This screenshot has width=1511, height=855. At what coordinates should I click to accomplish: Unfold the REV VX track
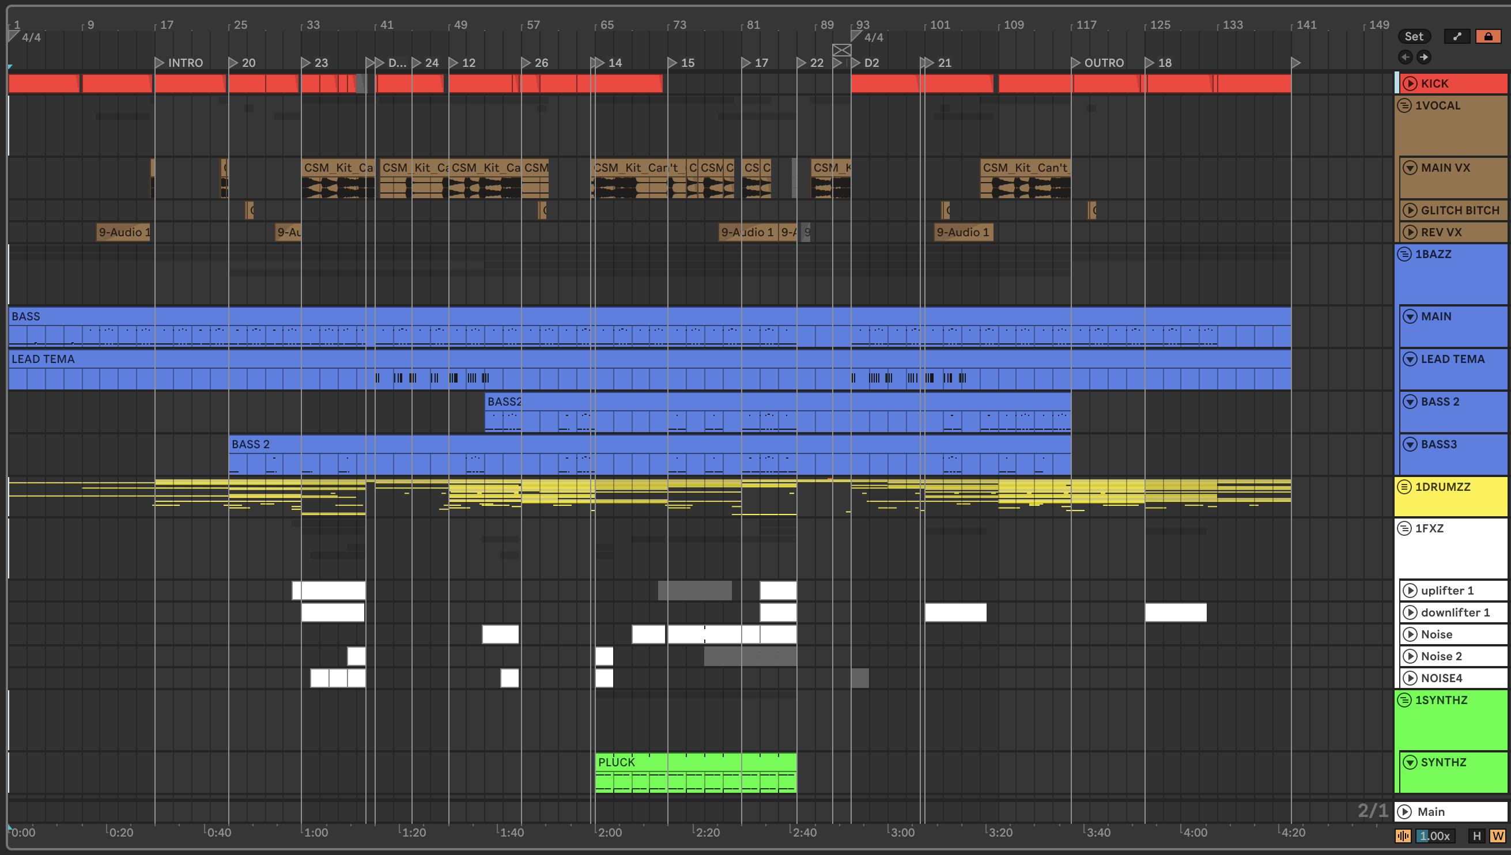[1410, 232]
